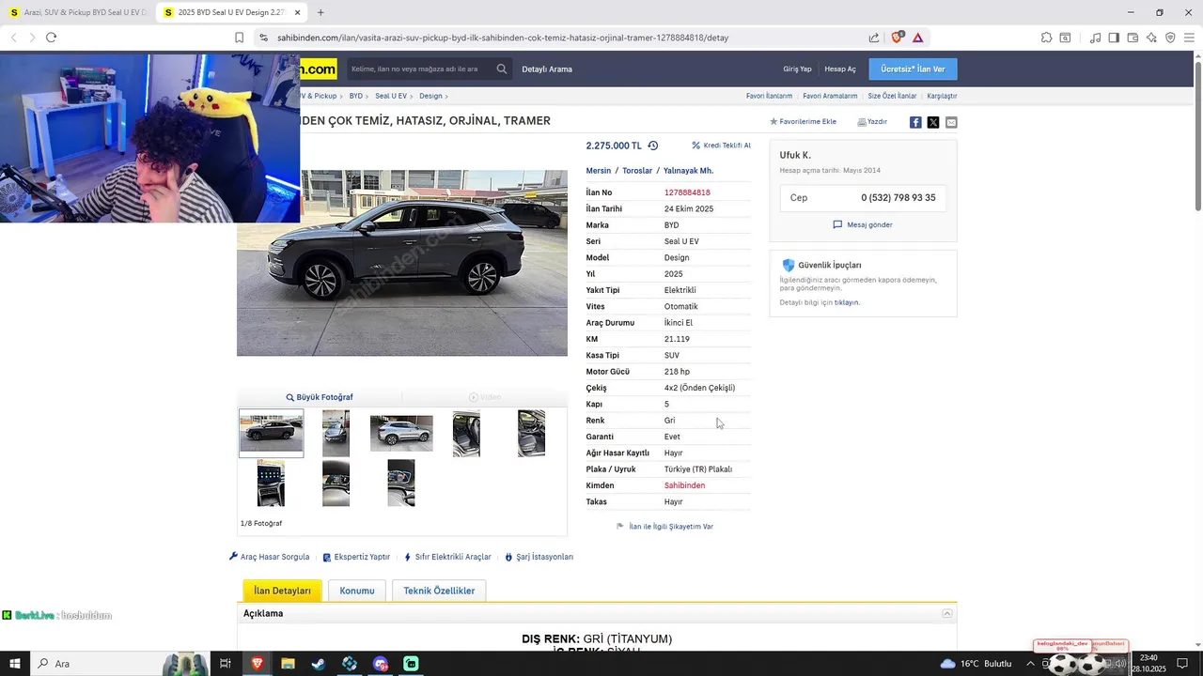Viewport: 1203px width, 676px height.
Task: Click the 16°C Bulutlu weather widget
Action: [x=976, y=664]
